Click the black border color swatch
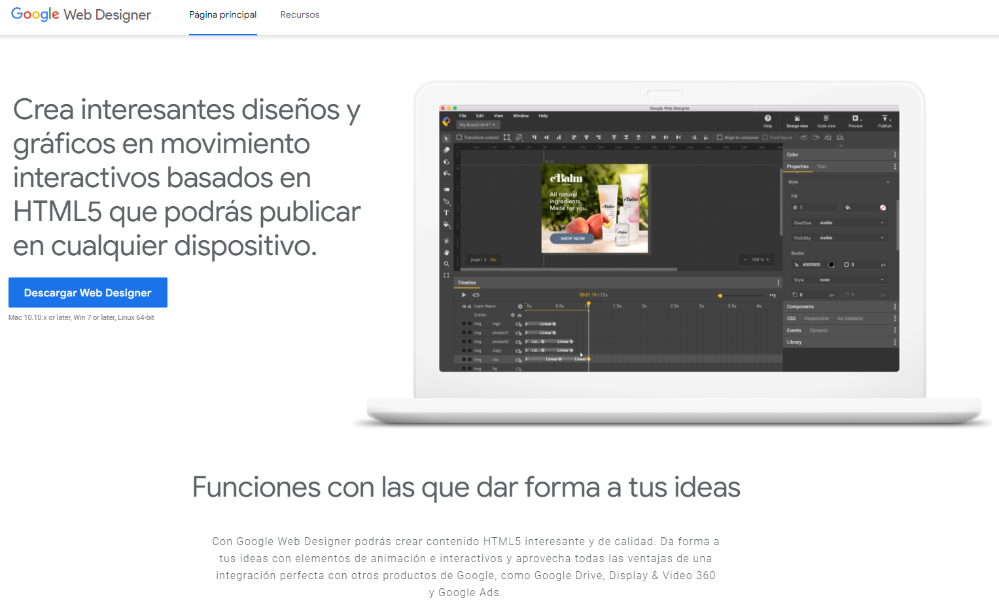The width and height of the screenshot is (999, 602). click(831, 265)
